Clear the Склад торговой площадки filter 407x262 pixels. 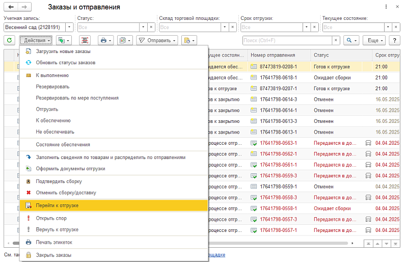pos(233,27)
